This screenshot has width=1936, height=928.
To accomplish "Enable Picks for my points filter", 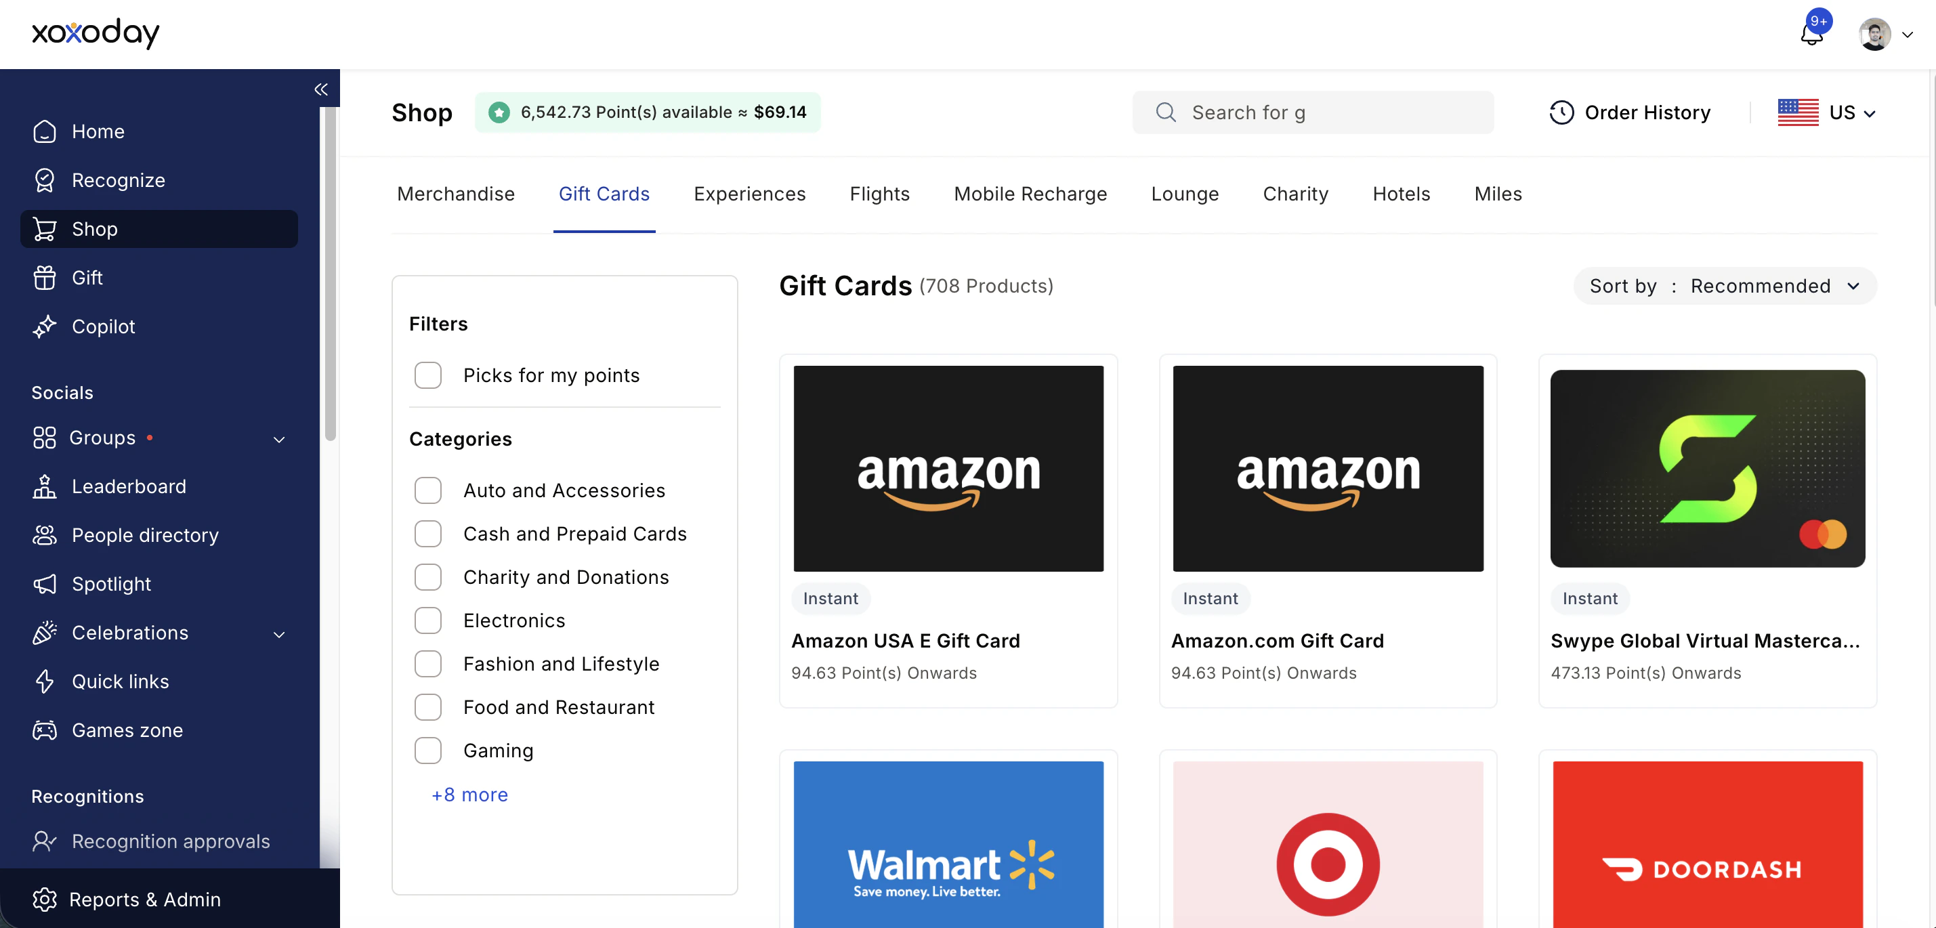I will click(x=427, y=376).
